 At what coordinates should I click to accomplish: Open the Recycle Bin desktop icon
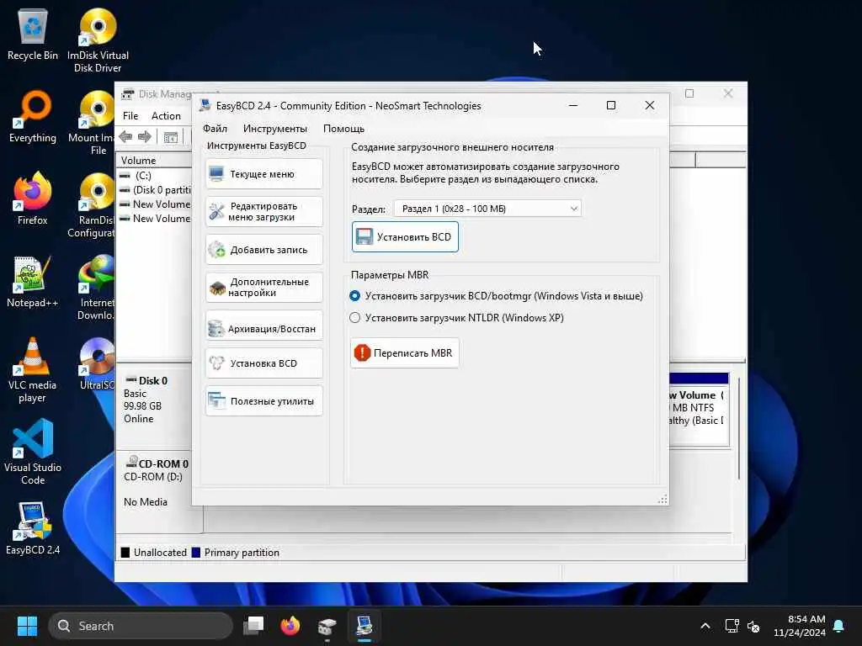pos(33,35)
